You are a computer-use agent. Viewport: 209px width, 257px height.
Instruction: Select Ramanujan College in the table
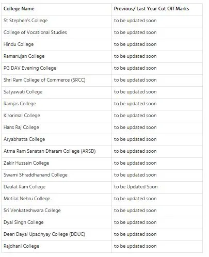click(x=24, y=56)
